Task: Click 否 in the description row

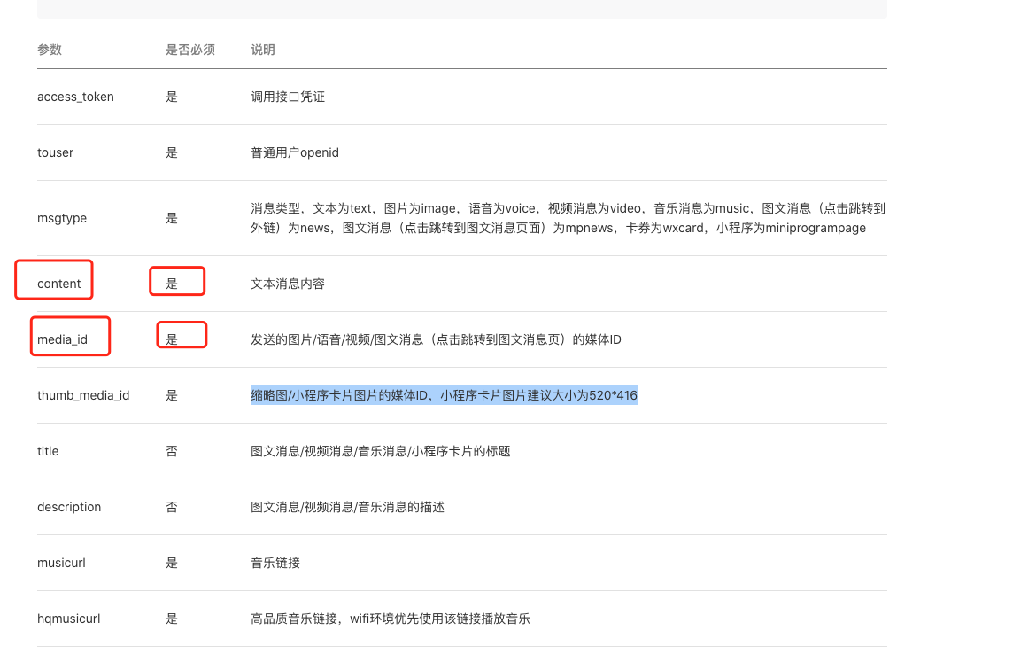Action: (x=171, y=507)
